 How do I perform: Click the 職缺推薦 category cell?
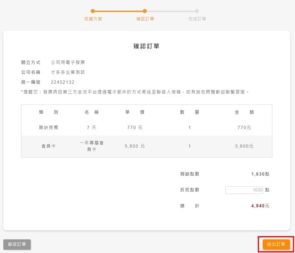point(49,128)
